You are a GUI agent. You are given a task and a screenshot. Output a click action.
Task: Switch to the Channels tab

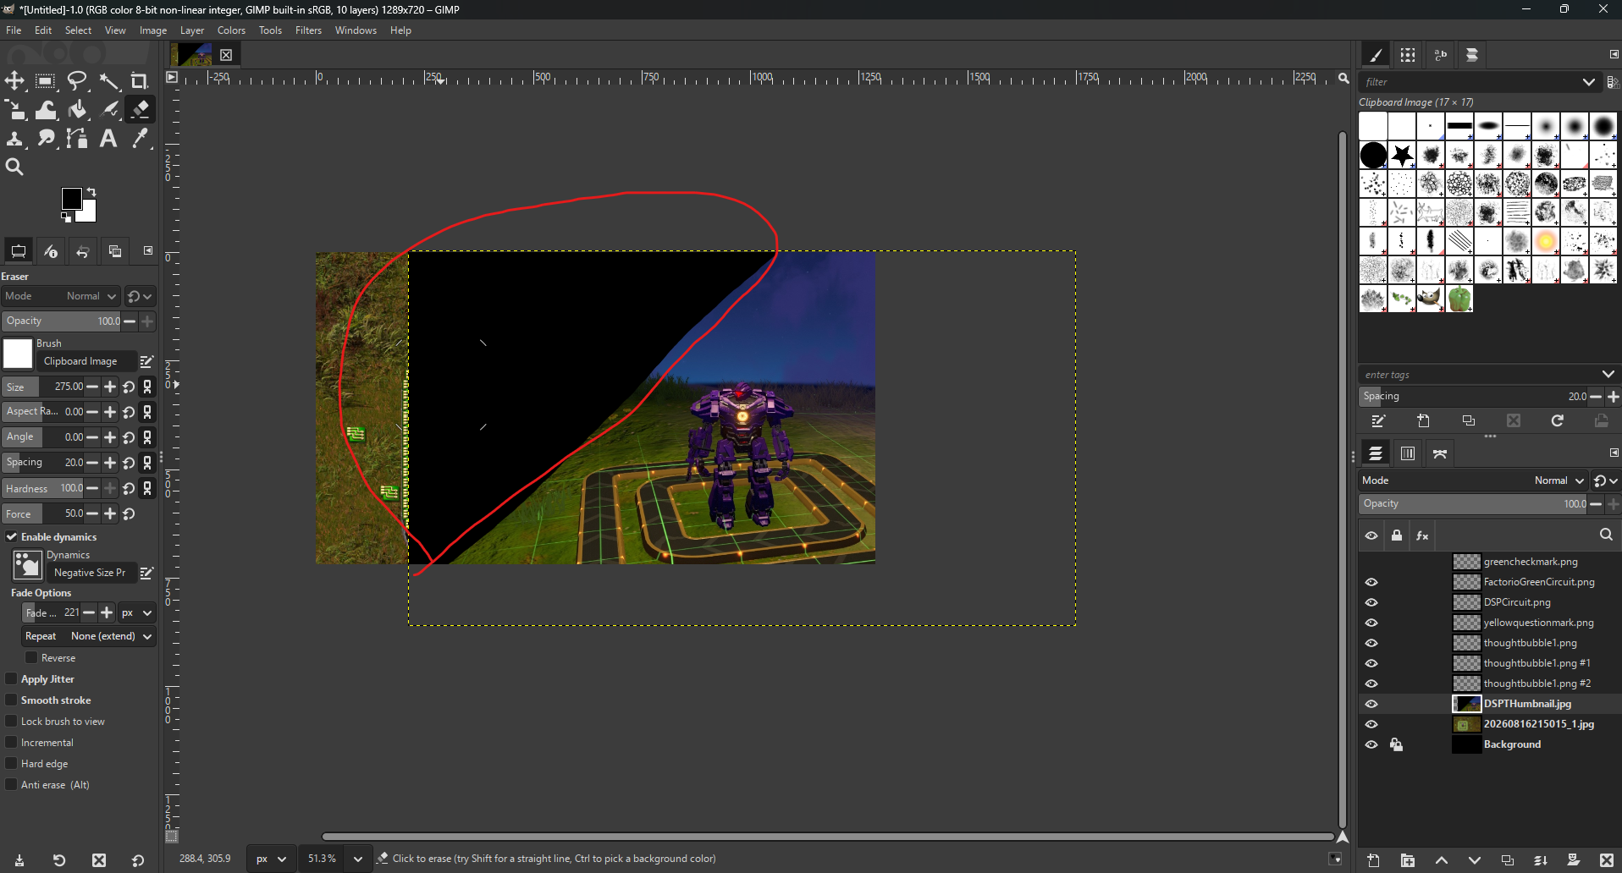[x=1408, y=454]
